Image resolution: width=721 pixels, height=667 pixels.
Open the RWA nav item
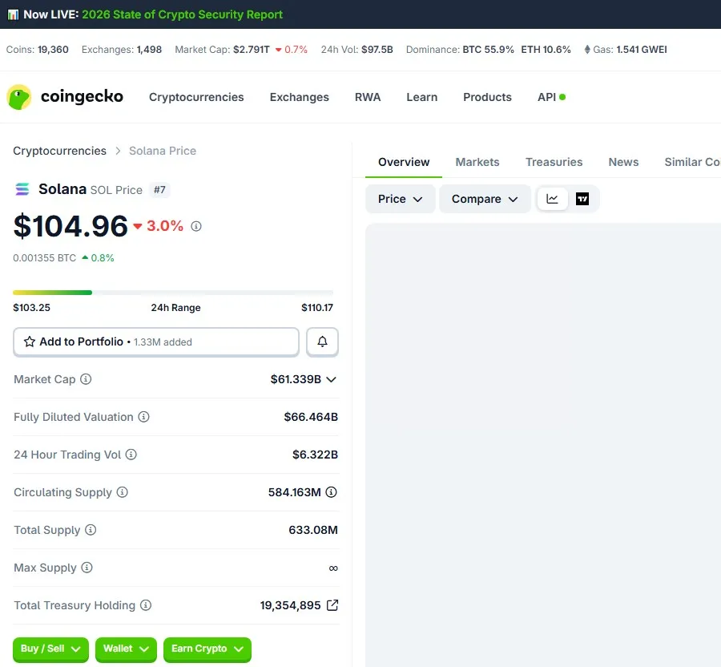[x=368, y=97]
